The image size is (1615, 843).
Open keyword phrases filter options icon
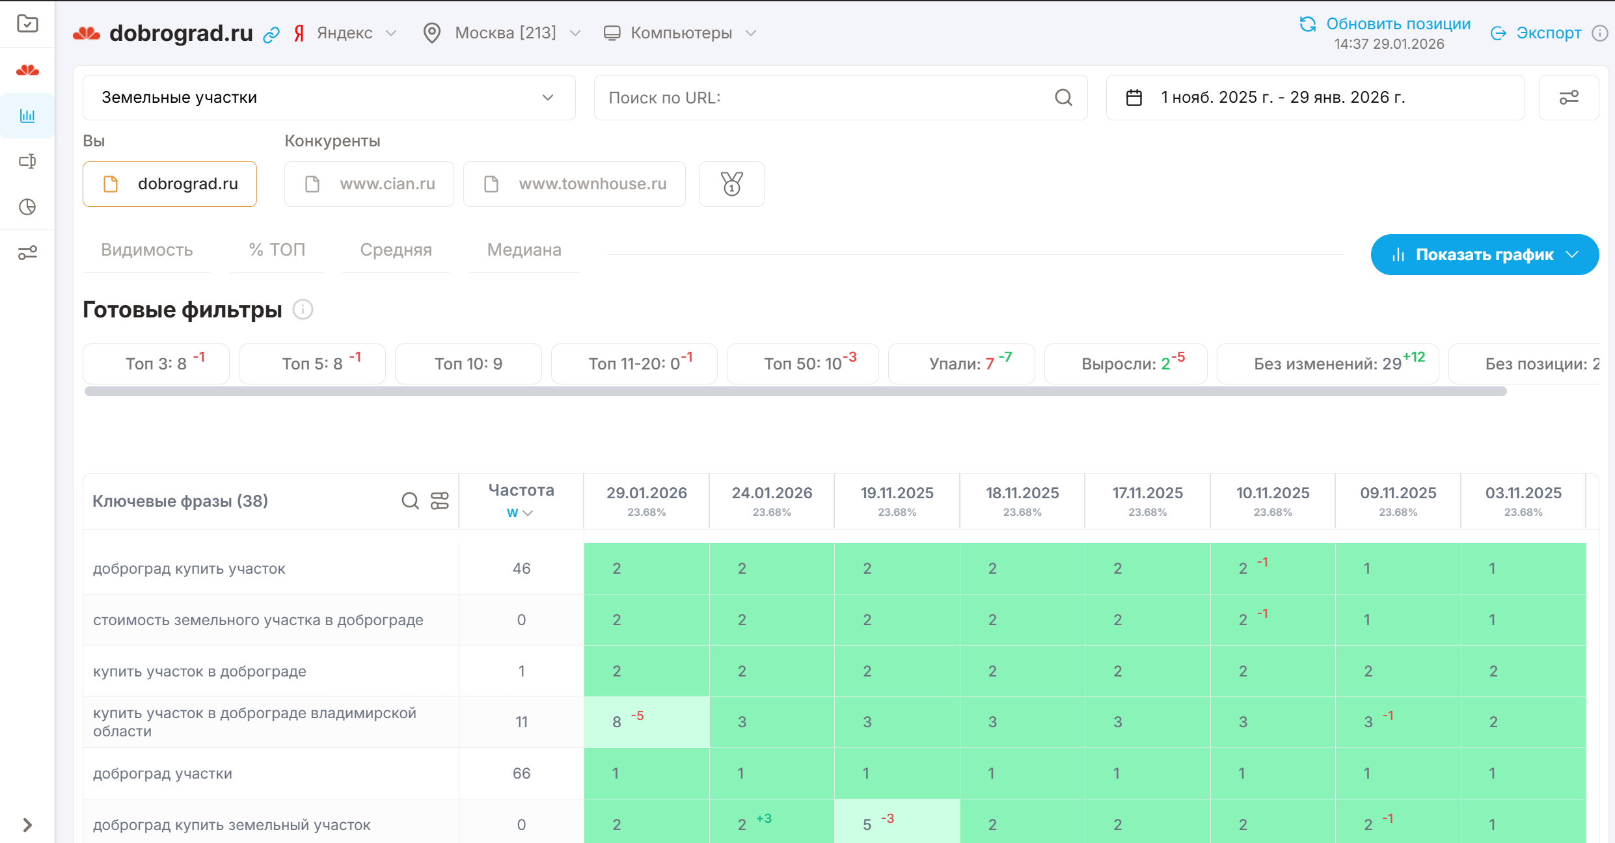440,501
